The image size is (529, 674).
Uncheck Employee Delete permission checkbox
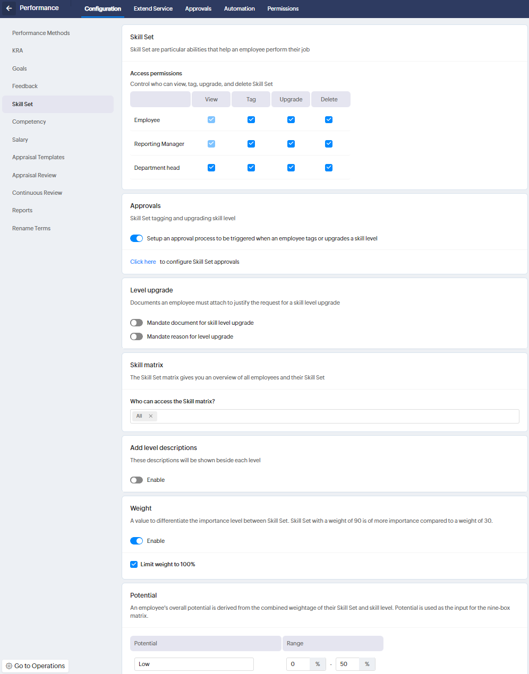click(x=329, y=120)
